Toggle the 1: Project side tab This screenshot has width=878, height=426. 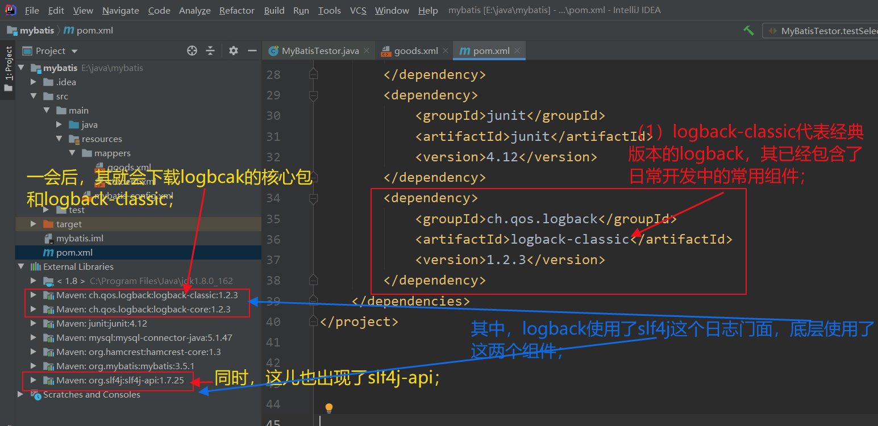tap(8, 68)
